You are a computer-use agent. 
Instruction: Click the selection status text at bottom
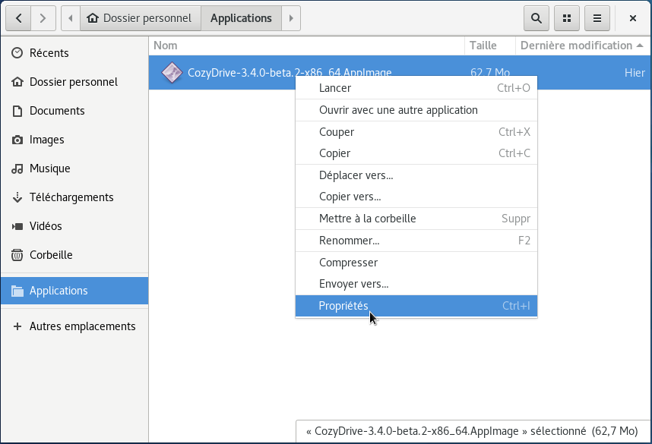[x=472, y=431]
